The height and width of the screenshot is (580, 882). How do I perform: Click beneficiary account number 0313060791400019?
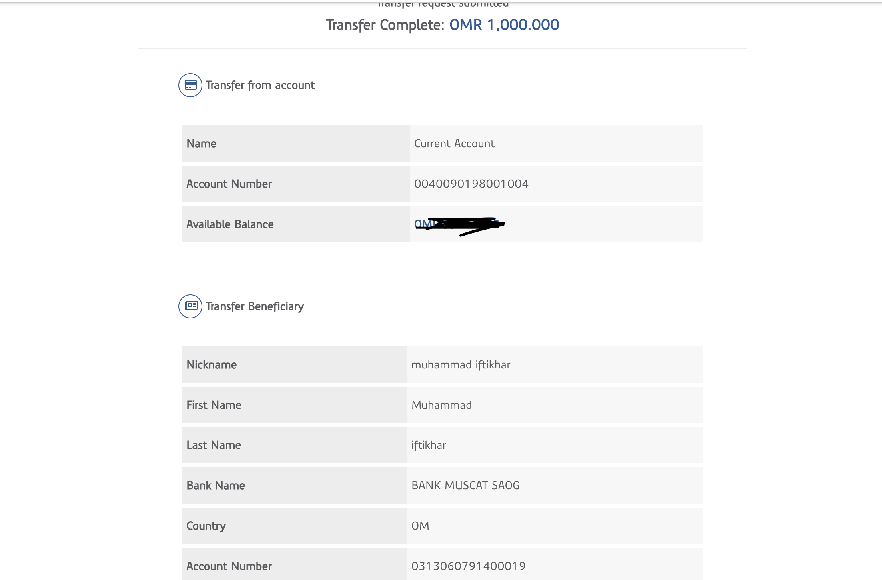click(x=468, y=566)
